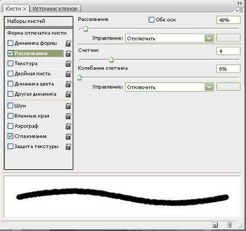Click the Счетчик slider handle
Viewport: 246px width, 231px height.
pyautogui.click(x=111, y=60)
